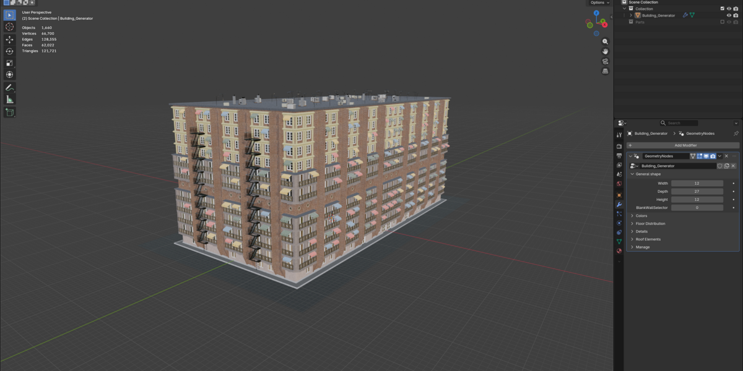
Task: Enable the Parts collection checkbox
Action: click(x=722, y=22)
